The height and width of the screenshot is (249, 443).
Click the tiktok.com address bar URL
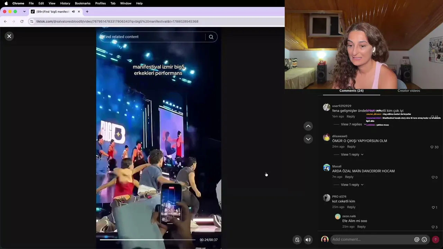pos(117,21)
